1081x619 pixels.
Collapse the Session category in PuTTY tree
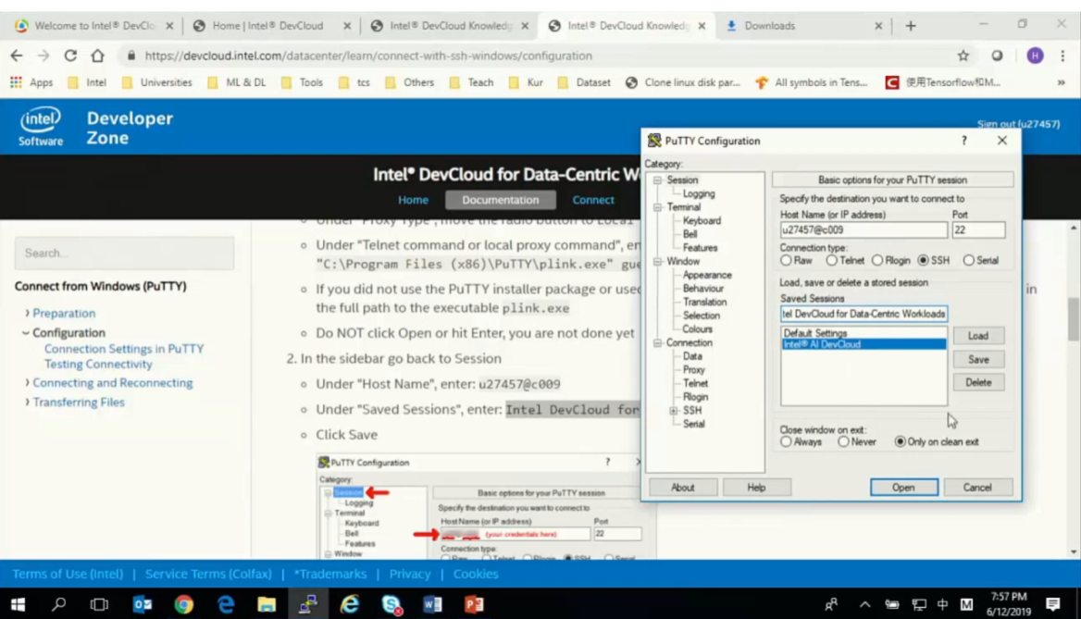[x=658, y=180]
